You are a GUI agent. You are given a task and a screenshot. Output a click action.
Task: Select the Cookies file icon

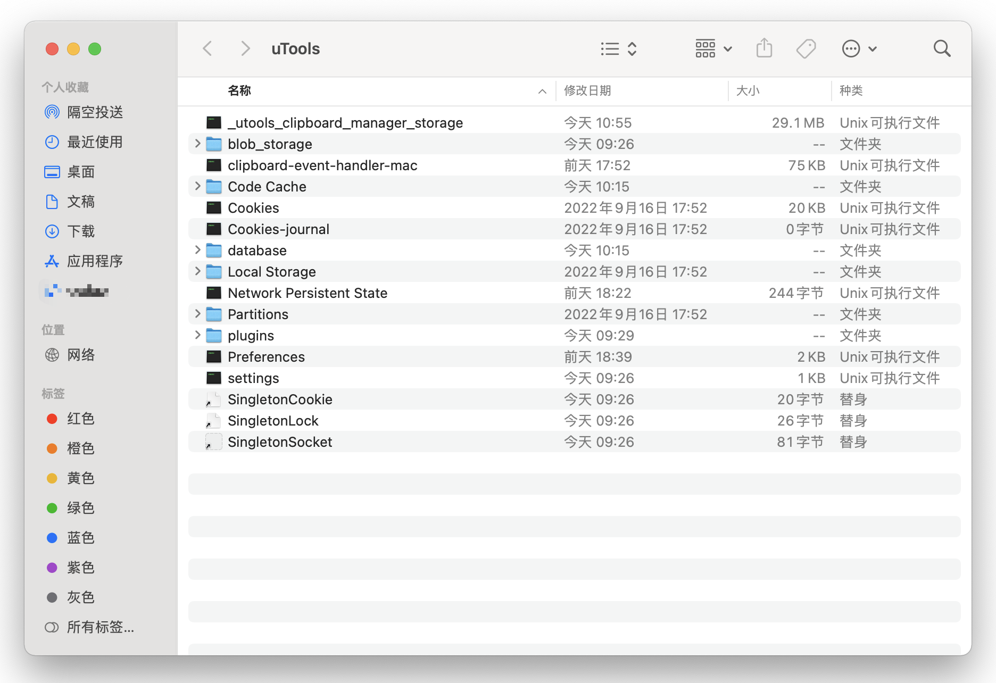click(214, 208)
